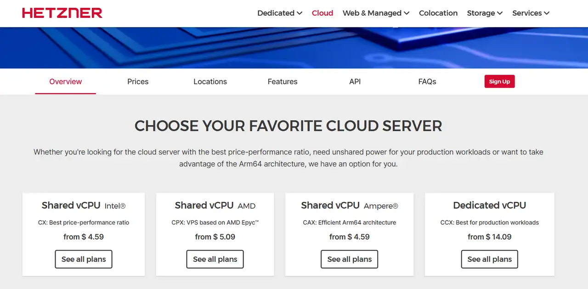588x289 pixels.
Task: Click 'CX: Best price-performance ratio' text
Action: click(x=84, y=222)
